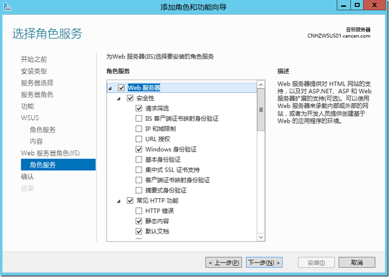The image size is (389, 277).
Task: Select the 安全性 tree label
Action: coord(145,98)
